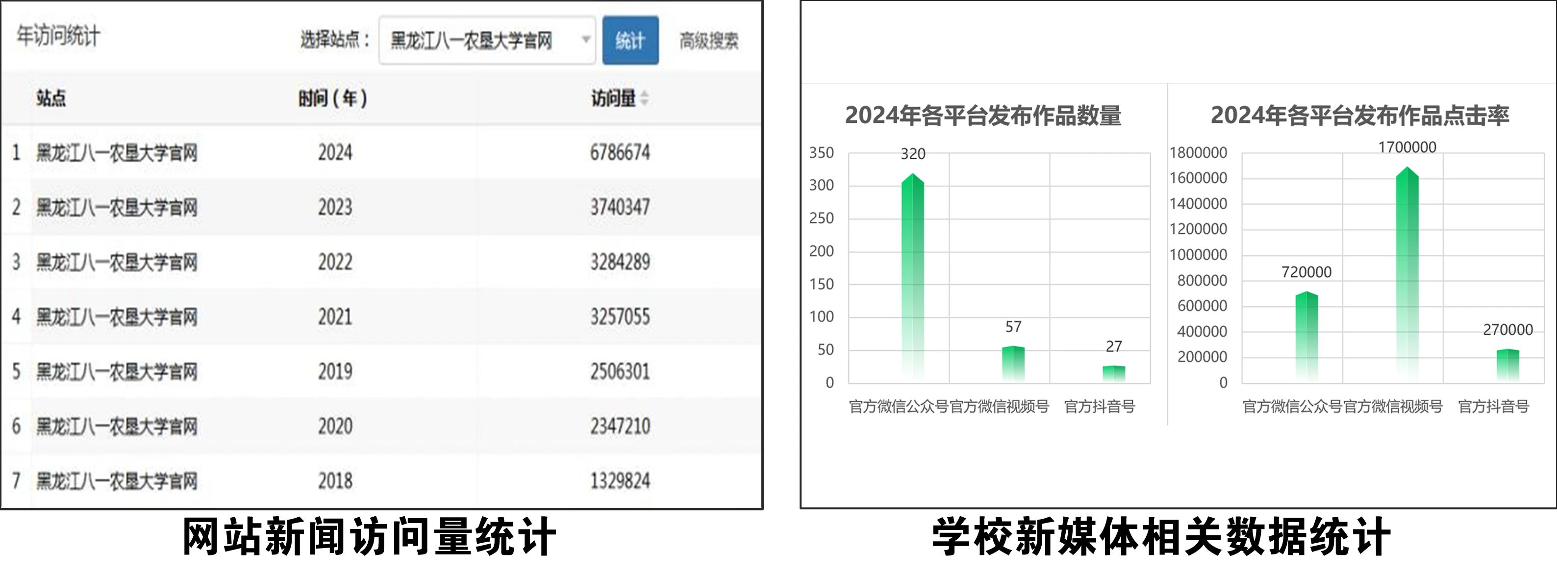Click the 官方微信视频号 label in the works-count chart

999,407
